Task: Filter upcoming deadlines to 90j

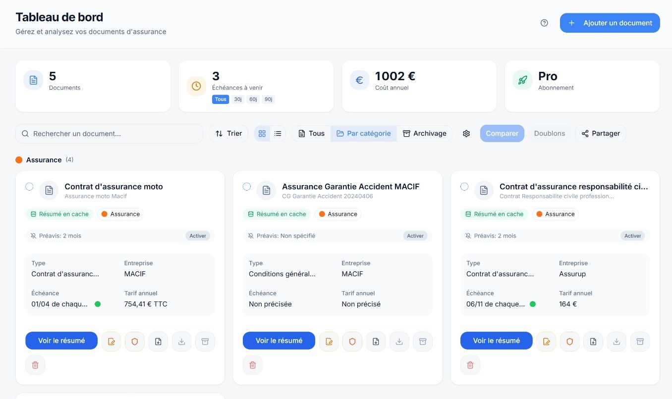Action: point(269,100)
